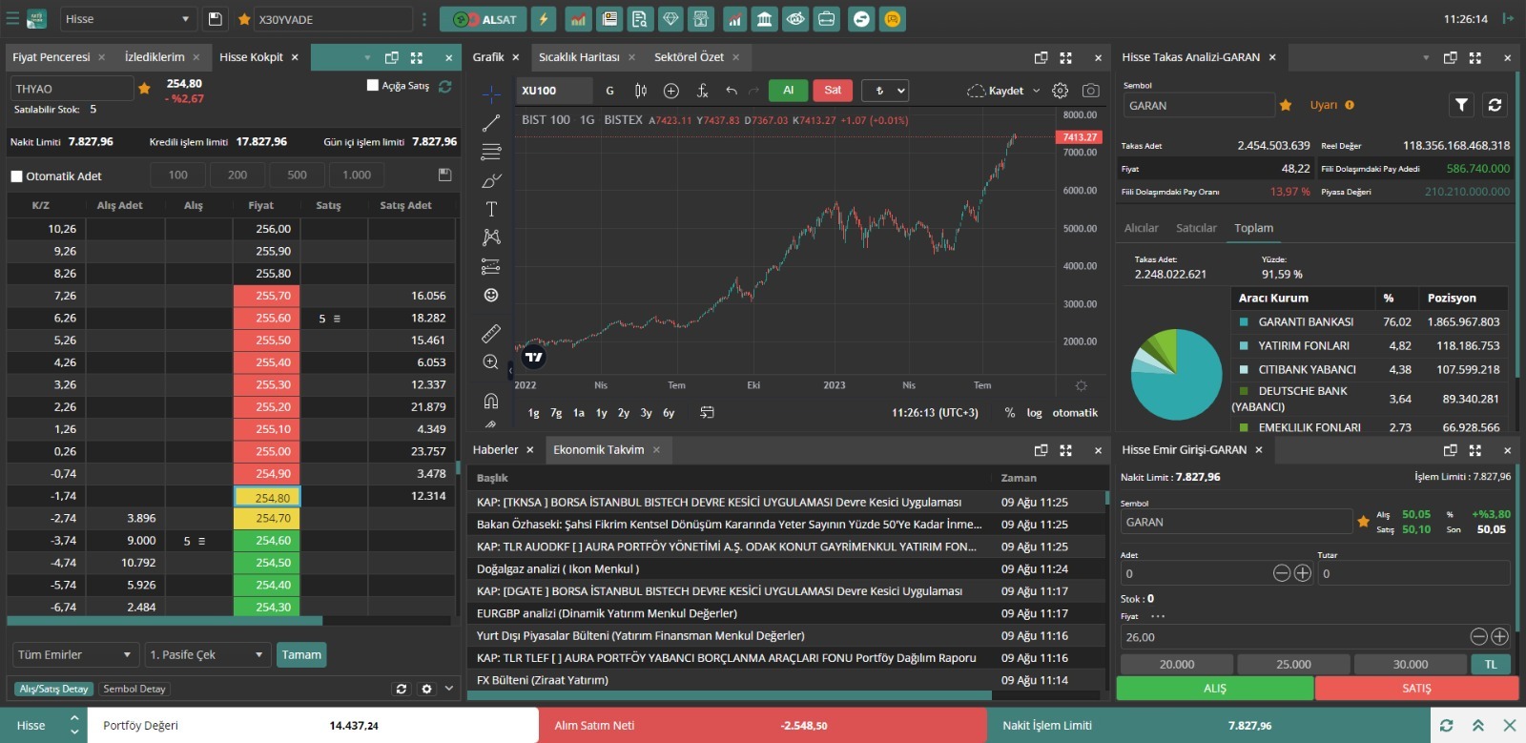Expand the Kaydet dropdown arrow

tap(1036, 91)
